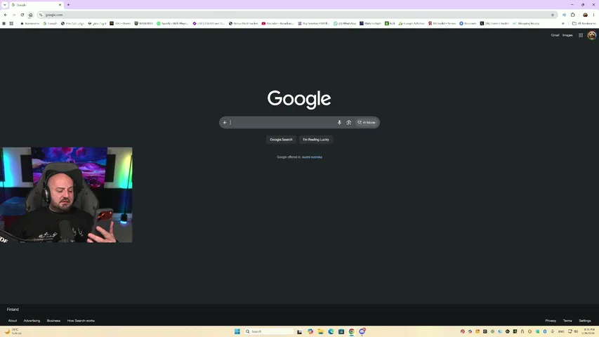Click the blue speaker icon in Chrome toolbar
This screenshot has height=337, width=599.
pyautogui.click(x=564, y=15)
